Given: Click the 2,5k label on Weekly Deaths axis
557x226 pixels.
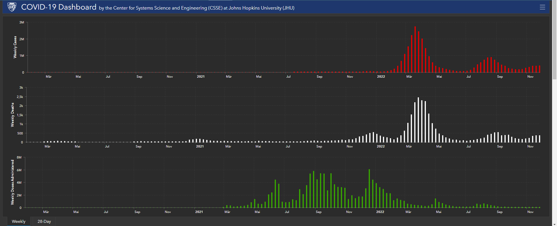Looking at the screenshot, I should click(20, 97).
